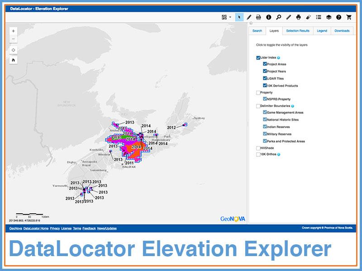Toggle NSPRD.Property checkbox
362x271 pixels.
coord(265,99)
